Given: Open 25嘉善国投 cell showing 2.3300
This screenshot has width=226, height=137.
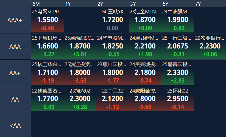Looking at the screenshot, I should pos(177,73).
